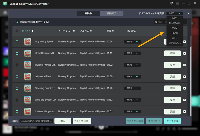Click album art of Jelly on a Plate
The image size is (200, 136).
[x=27, y=77]
